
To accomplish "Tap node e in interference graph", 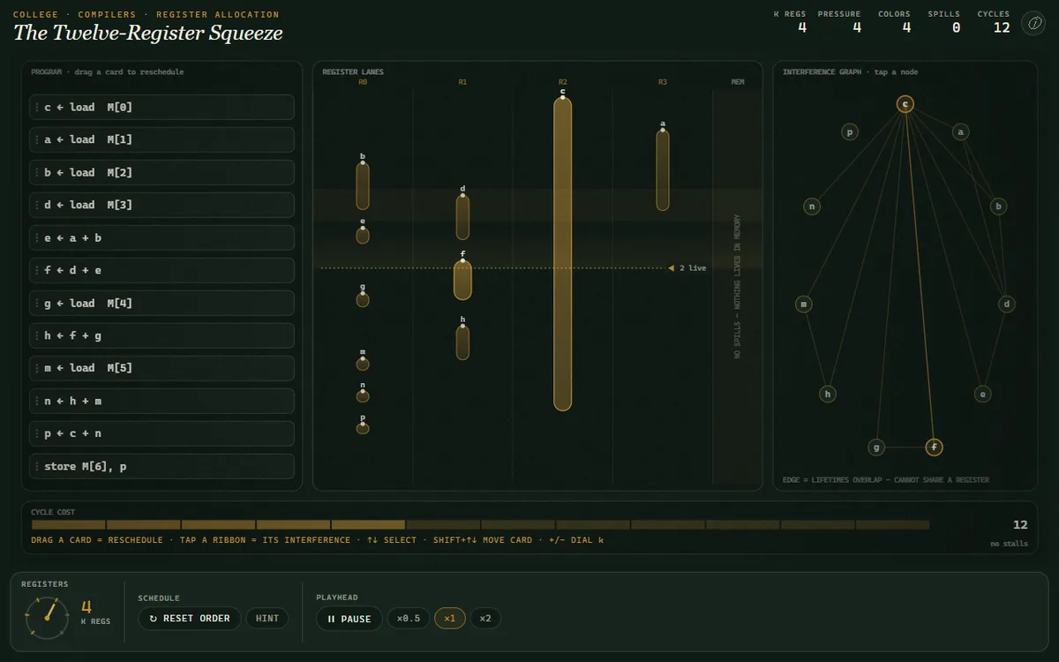I will [983, 394].
